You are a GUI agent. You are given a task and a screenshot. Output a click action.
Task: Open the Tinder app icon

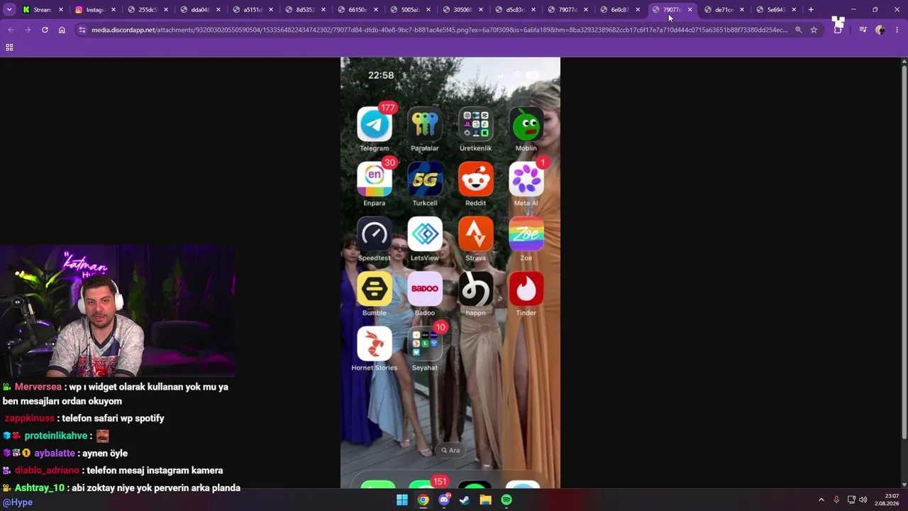coord(526,289)
